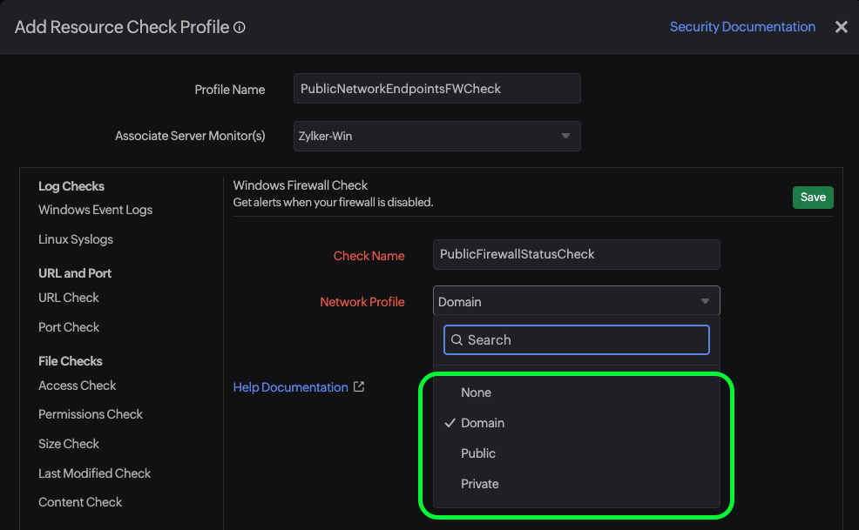The width and height of the screenshot is (859, 530).
Task: Click the currently selected Domain option
Action: pyautogui.click(x=482, y=423)
